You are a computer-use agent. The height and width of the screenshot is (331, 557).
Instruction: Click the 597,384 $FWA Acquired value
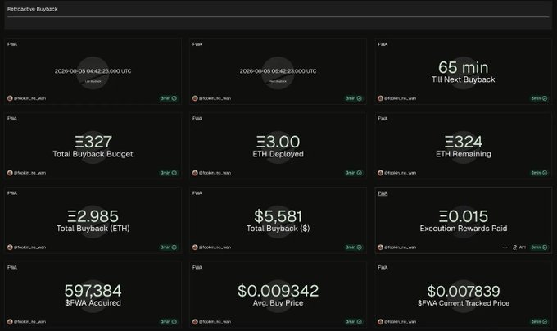pos(93,291)
